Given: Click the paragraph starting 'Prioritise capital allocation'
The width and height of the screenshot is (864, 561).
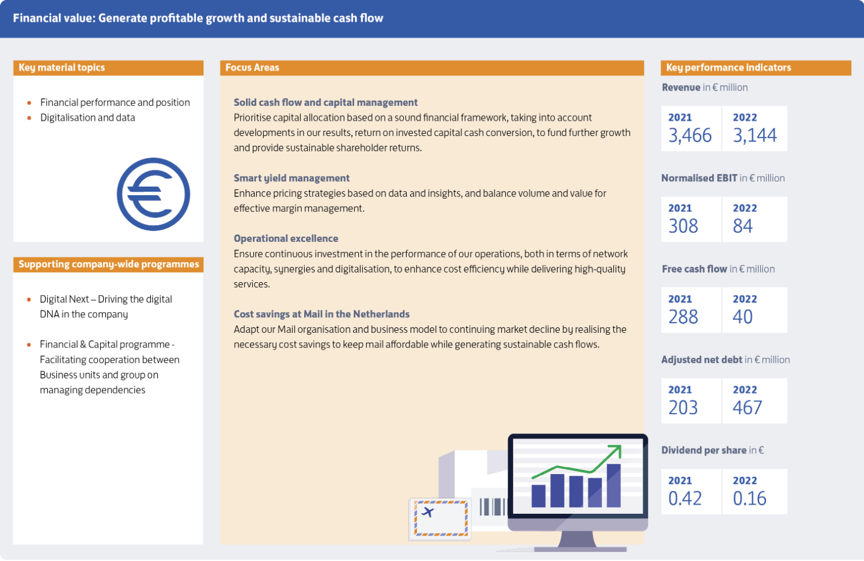Looking at the screenshot, I should pyautogui.click(x=432, y=133).
